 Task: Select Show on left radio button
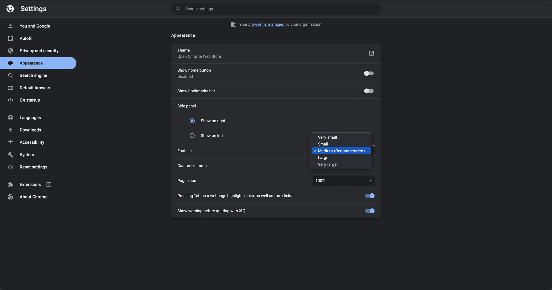(x=192, y=136)
